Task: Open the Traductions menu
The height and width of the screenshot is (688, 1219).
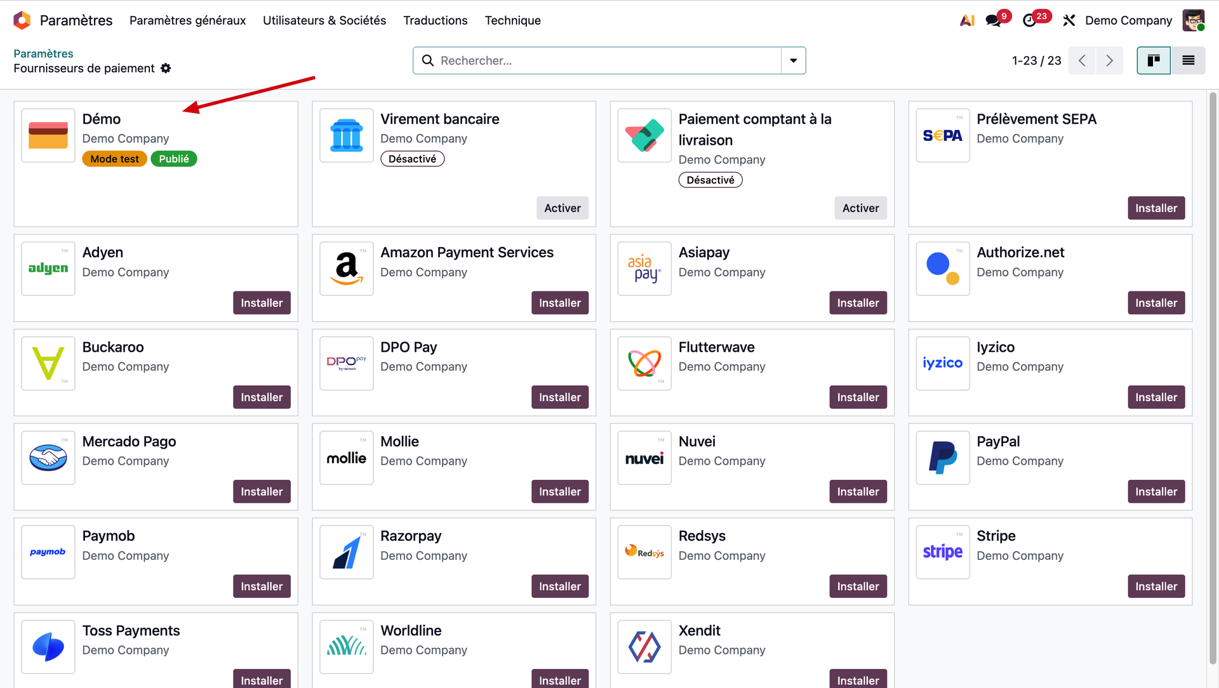Action: 436,20
